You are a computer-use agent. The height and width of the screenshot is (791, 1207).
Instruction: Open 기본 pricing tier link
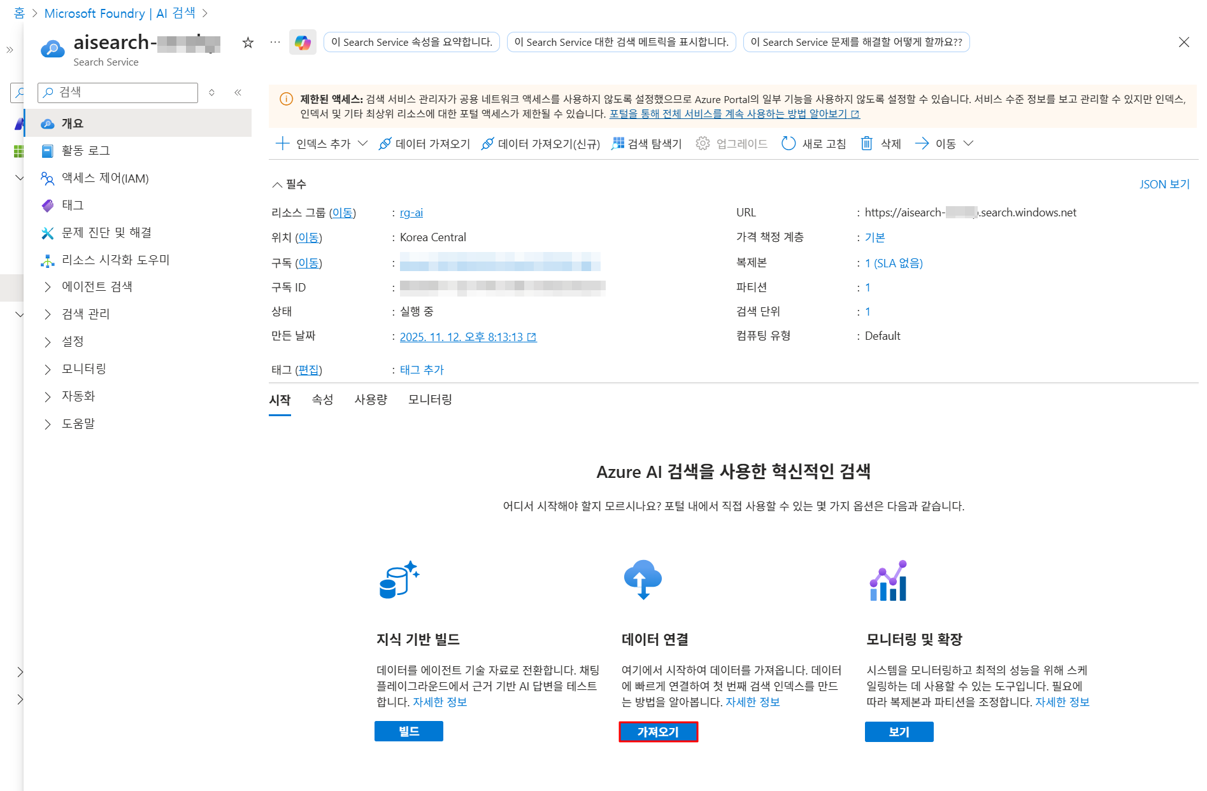(x=875, y=237)
